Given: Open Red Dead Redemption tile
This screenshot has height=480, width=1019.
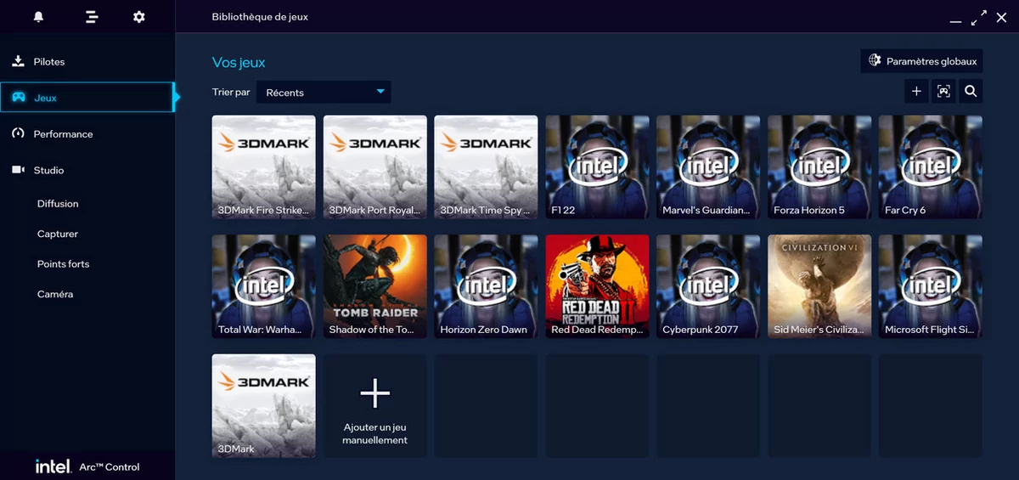Looking at the screenshot, I should [x=597, y=287].
